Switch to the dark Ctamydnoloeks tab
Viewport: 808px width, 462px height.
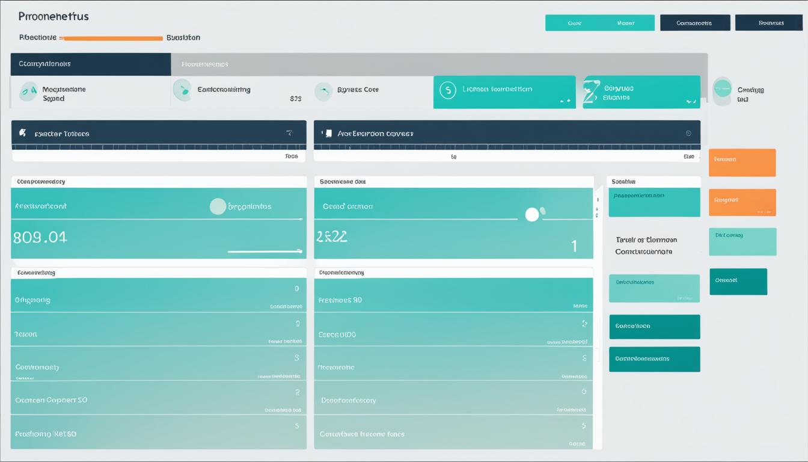pos(90,64)
